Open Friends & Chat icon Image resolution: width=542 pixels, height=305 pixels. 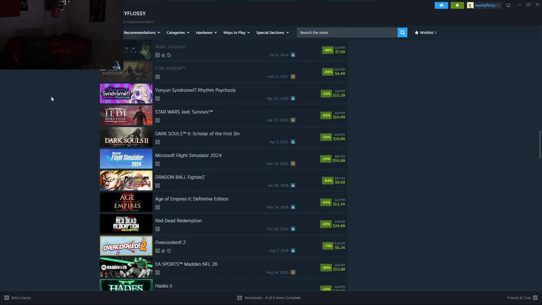tap(535, 298)
